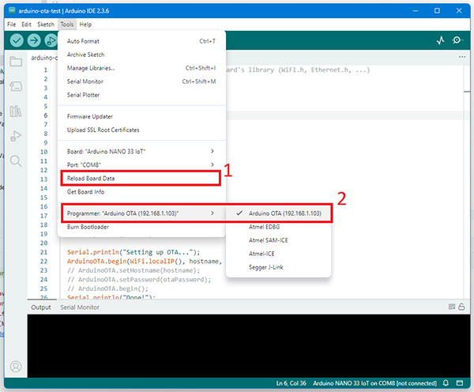Click line number 22 in gutter
This screenshot has height=392, width=474.
pyautogui.click(x=43, y=262)
